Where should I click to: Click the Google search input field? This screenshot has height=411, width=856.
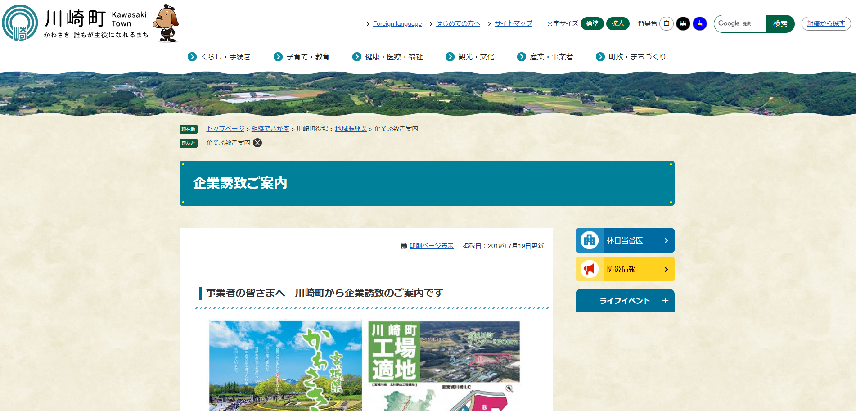point(740,24)
